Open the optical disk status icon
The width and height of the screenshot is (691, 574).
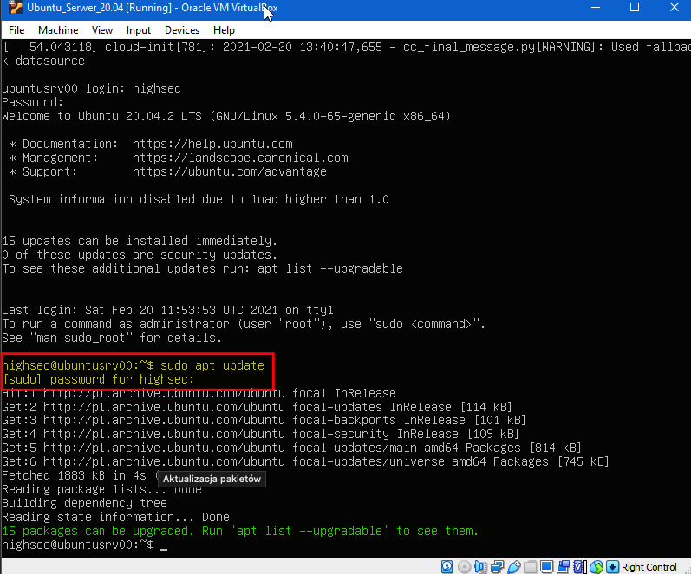coord(464,567)
